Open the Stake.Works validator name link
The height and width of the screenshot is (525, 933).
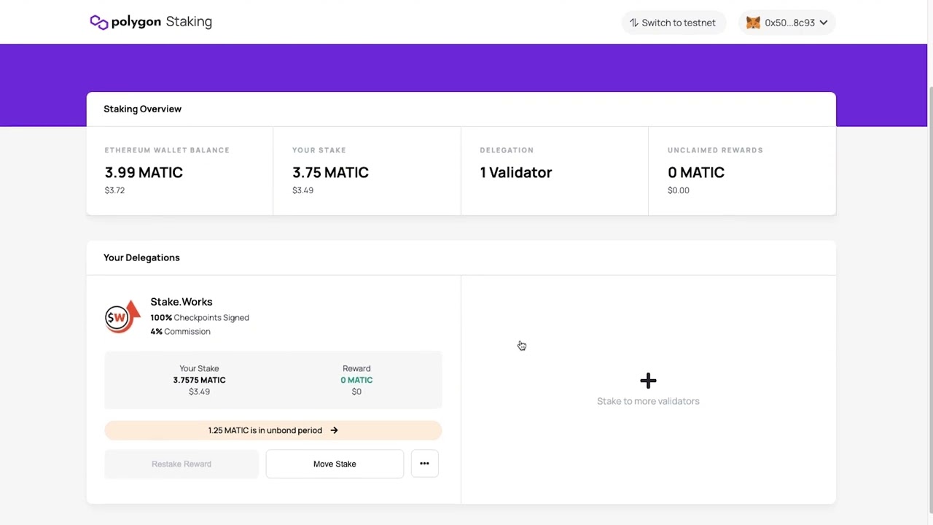181,302
